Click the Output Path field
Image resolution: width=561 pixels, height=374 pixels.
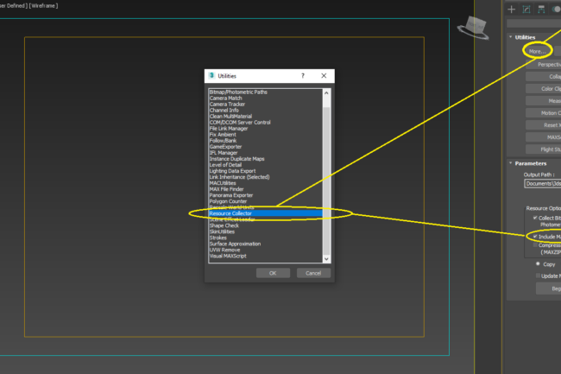(543, 184)
